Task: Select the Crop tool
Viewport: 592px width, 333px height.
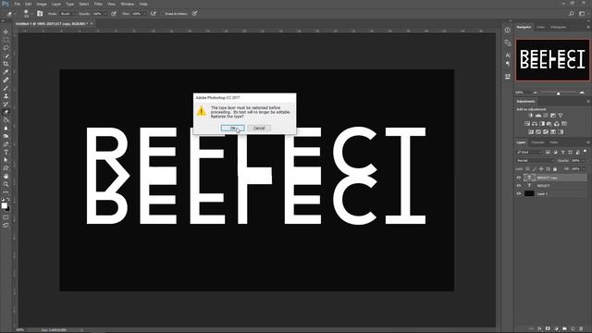Action: [x=6, y=64]
